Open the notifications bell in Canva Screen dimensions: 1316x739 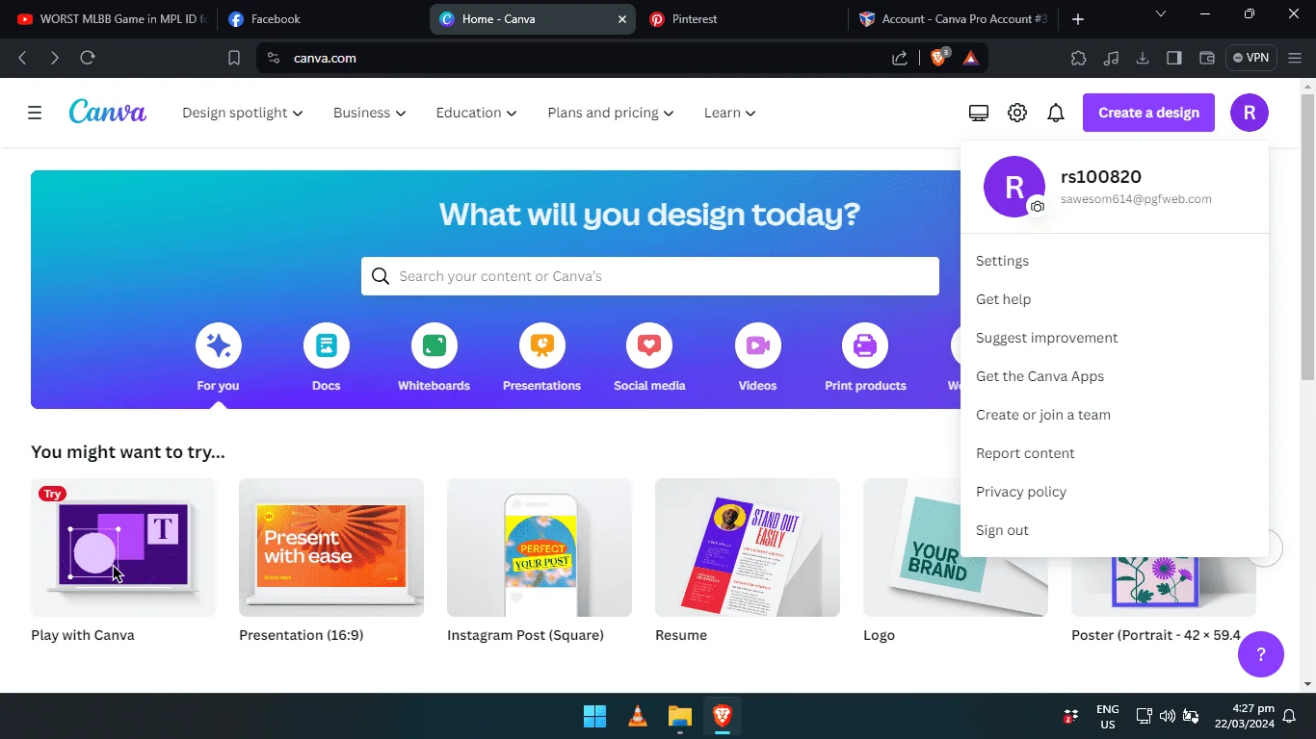tap(1056, 113)
